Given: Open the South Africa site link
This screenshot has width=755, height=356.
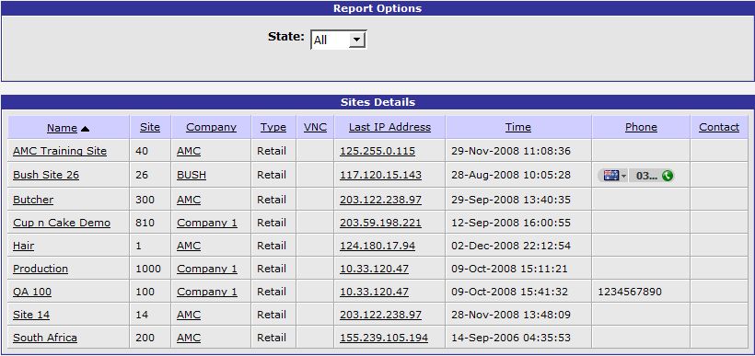Looking at the screenshot, I should click(45, 338).
